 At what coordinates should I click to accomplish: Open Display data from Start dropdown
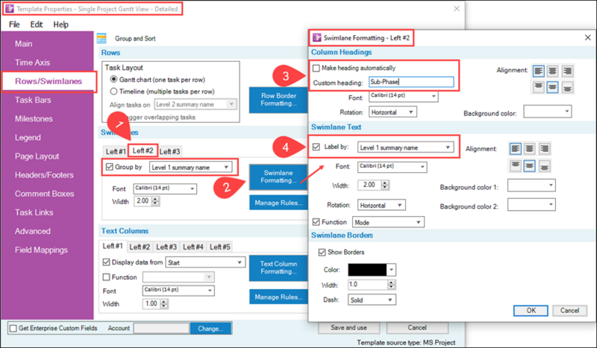point(205,262)
